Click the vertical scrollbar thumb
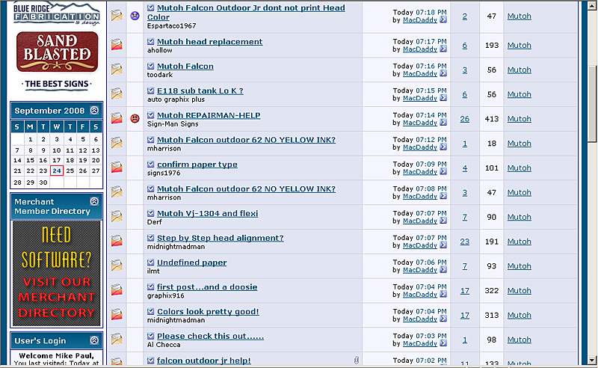 592,104
